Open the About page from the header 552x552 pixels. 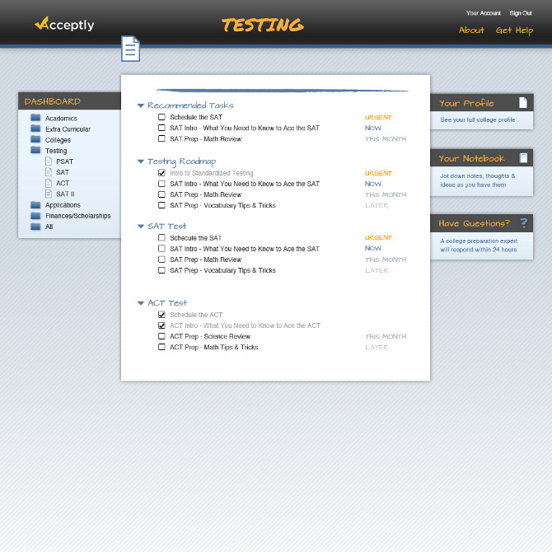pos(471,30)
